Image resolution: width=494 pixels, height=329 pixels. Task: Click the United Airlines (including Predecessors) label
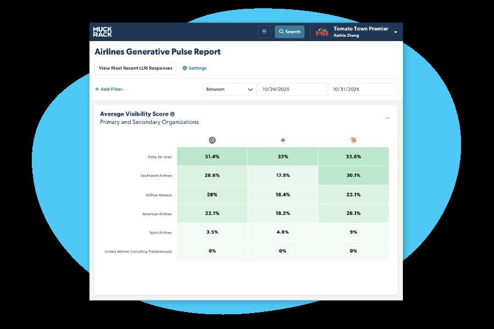tap(138, 252)
